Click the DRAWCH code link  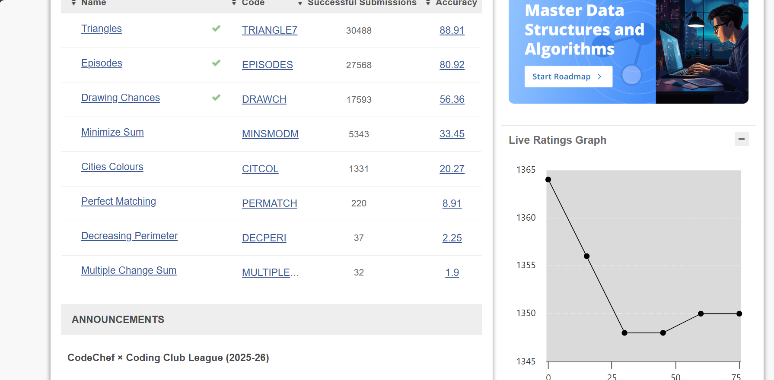264,99
